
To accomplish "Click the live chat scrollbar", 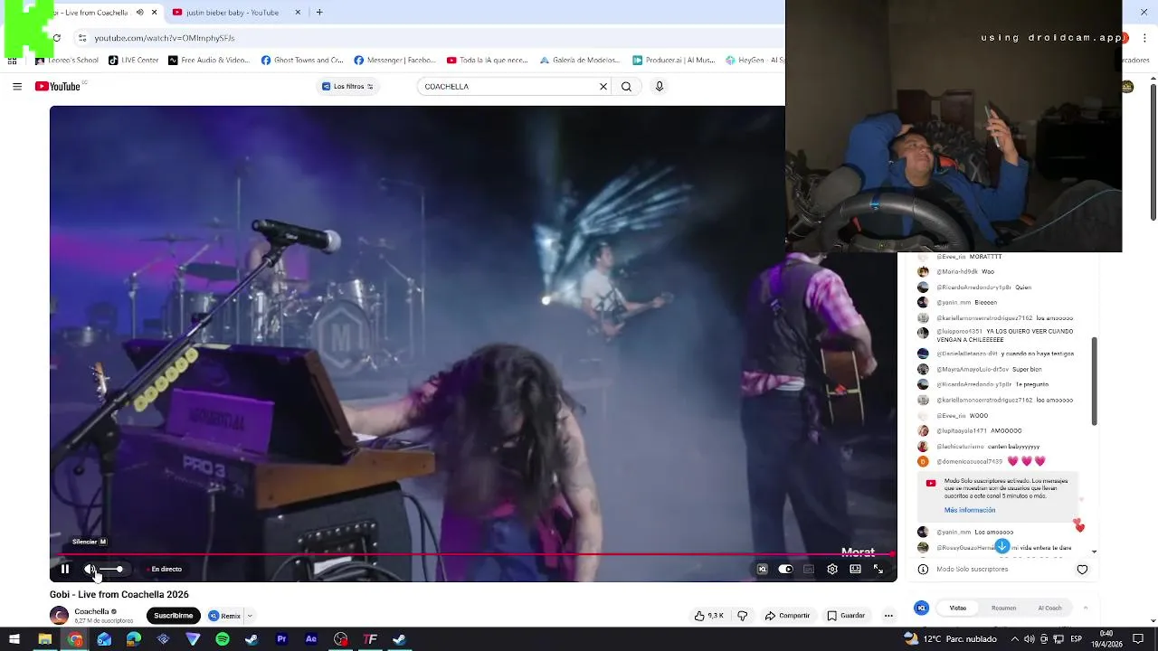I will (x=1095, y=382).
